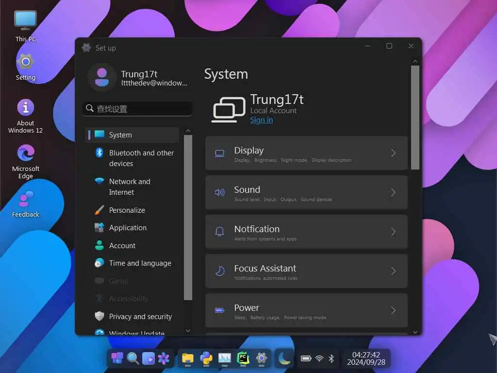
Task: Open the taskbar widgets panel icon
Action: tap(149, 359)
